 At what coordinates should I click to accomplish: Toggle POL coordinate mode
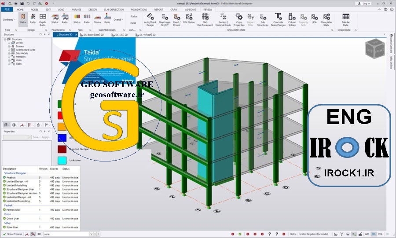point(380,234)
